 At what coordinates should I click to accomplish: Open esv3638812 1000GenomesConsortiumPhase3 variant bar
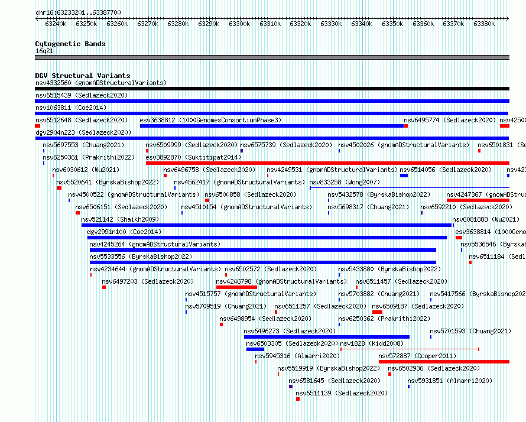click(272, 126)
